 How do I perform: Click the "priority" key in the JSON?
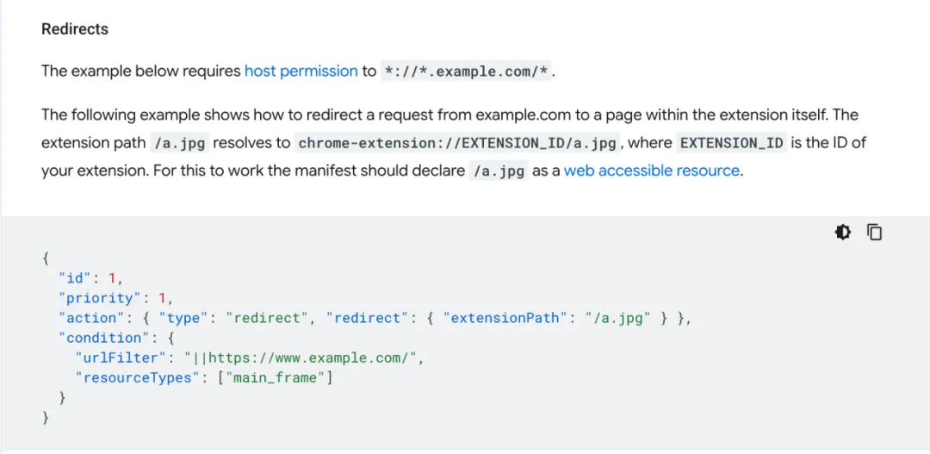tap(100, 298)
